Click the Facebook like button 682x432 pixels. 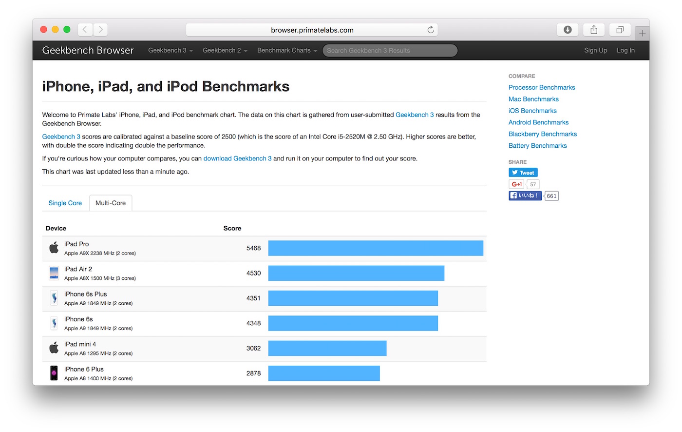(x=525, y=196)
